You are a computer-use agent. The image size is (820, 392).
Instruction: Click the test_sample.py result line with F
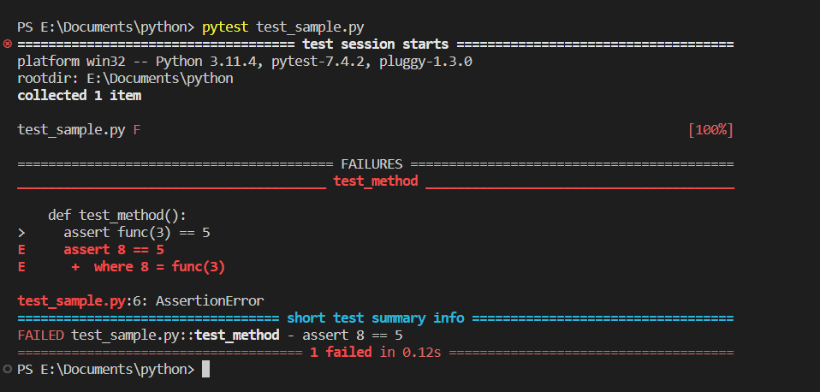[x=72, y=129]
